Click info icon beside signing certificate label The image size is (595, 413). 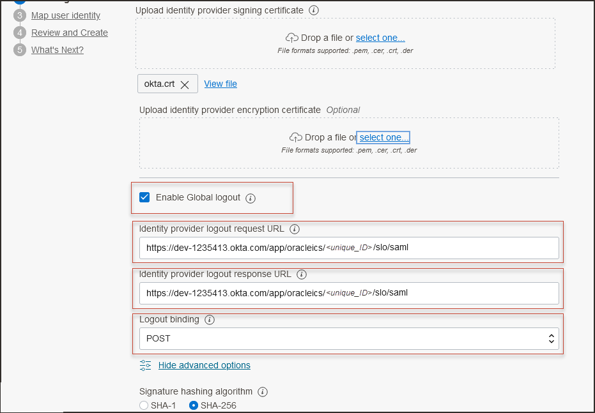tap(313, 10)
